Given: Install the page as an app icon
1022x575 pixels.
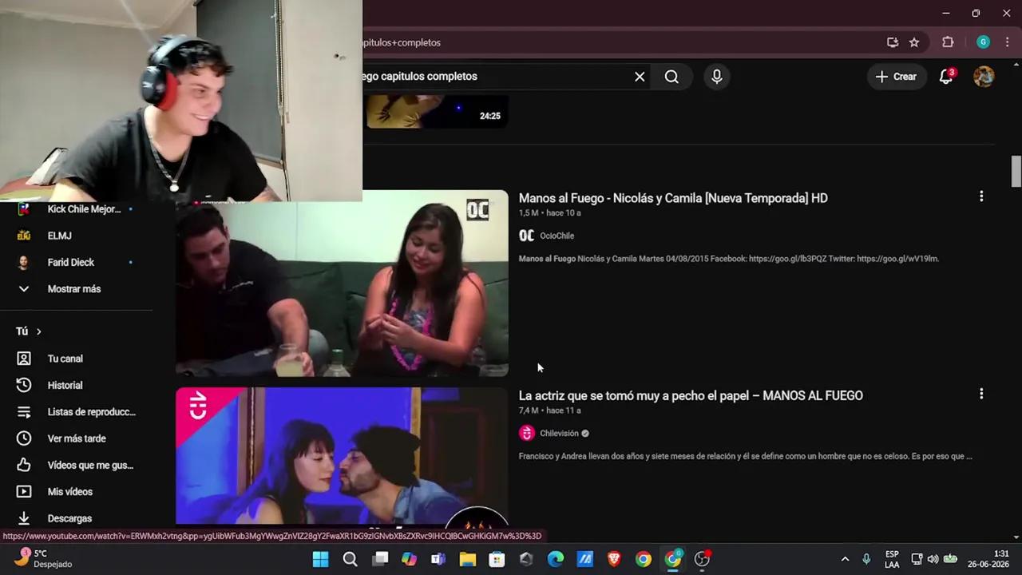Looking at the screenshot, I should tap(893, 42).
